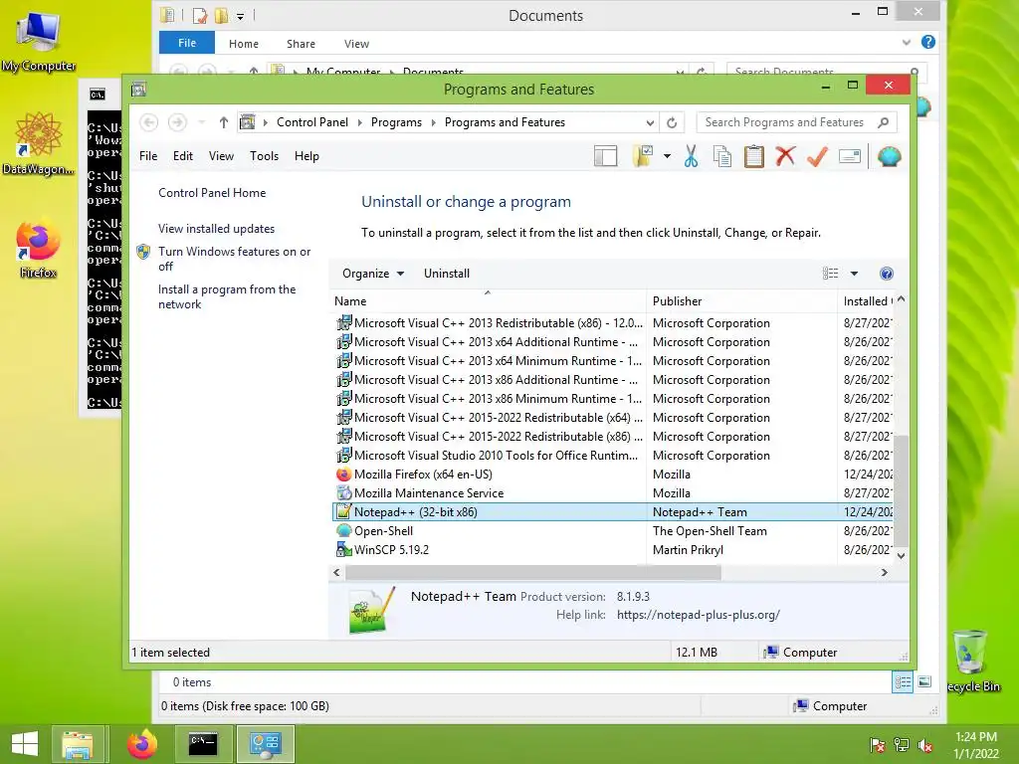Click the network tray icon

[x=902, y=745]
